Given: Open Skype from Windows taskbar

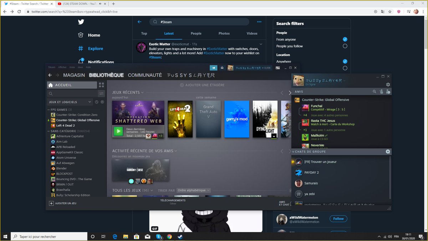Looking at the screenshot, I should (x=158, y=236).
